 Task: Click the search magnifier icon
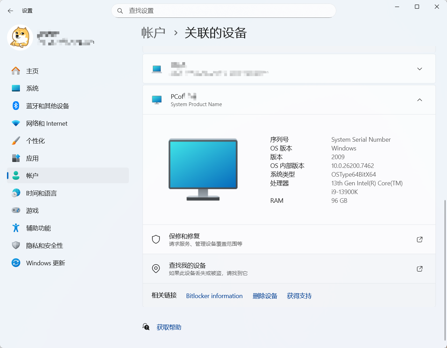coord(120,11)
